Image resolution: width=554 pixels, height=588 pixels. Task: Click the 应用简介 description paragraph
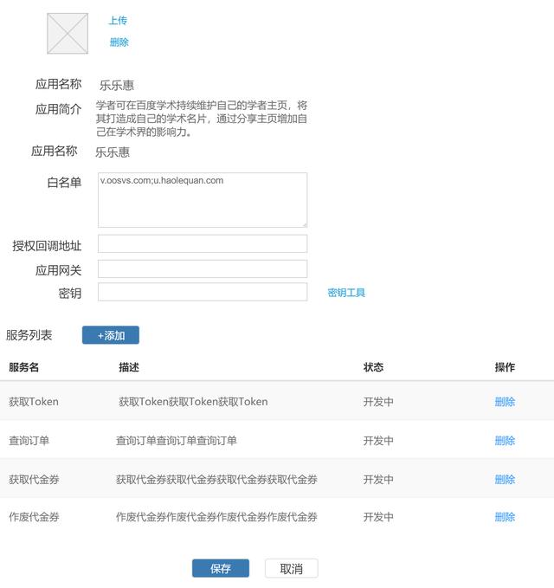tap(202, 119)
